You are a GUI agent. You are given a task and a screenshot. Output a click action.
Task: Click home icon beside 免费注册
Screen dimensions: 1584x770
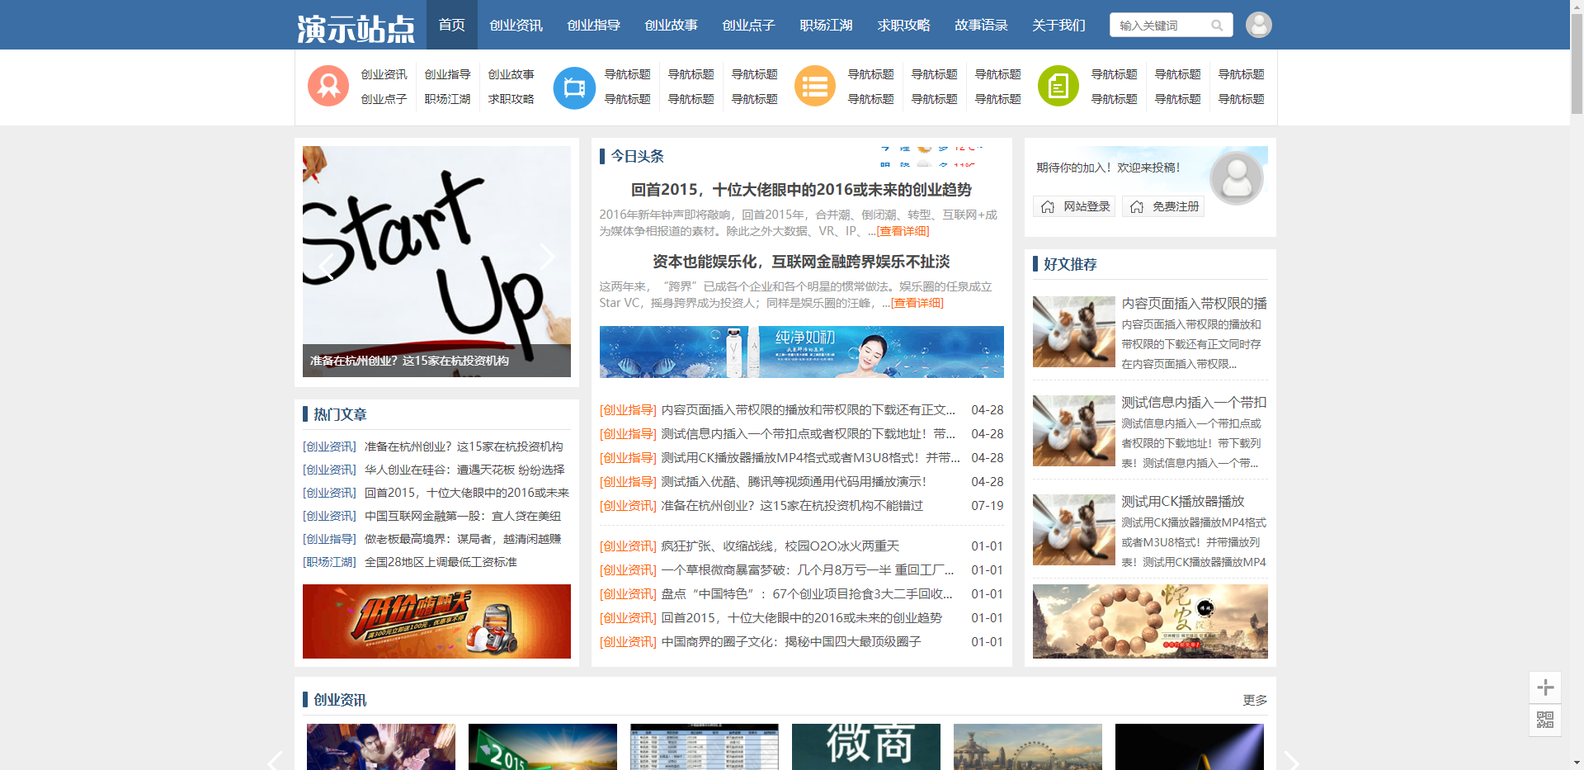pos(1137,206)
